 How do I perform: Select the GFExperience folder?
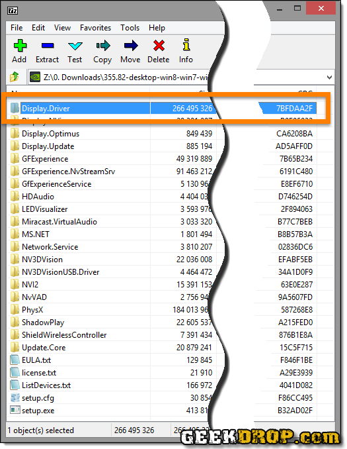coord(45,159)
